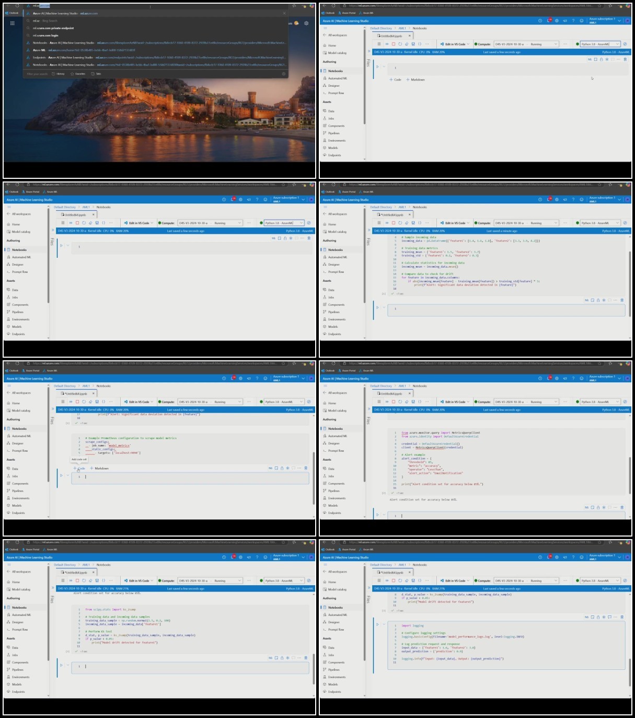
Task: Open new tab page settings gear over the wallpaper
Action: (306, 23)
